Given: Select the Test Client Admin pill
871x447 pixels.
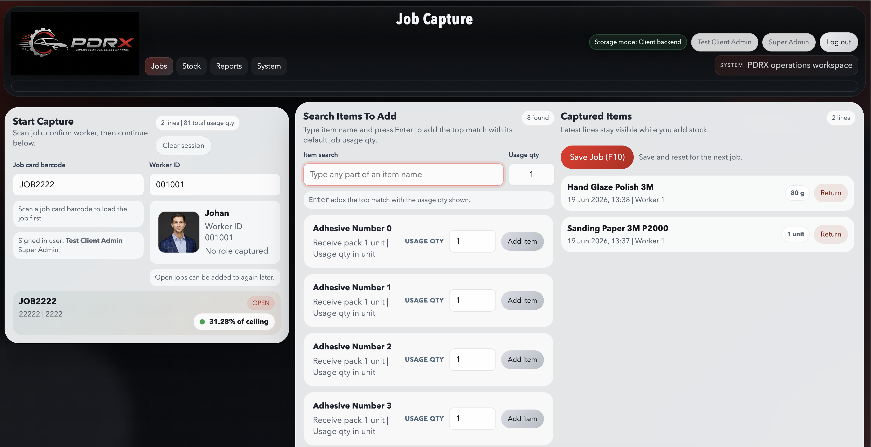Looking at the screenshot, I should click(x=724, y=42).
